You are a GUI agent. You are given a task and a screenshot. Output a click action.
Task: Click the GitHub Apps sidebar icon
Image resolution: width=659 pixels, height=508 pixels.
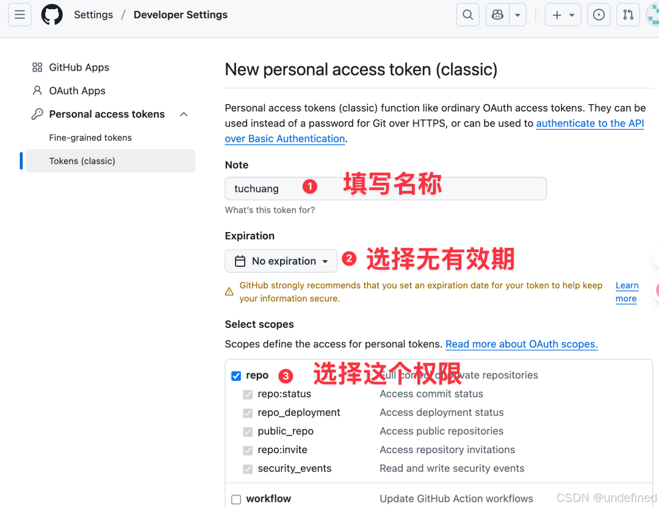click(35, 67)
